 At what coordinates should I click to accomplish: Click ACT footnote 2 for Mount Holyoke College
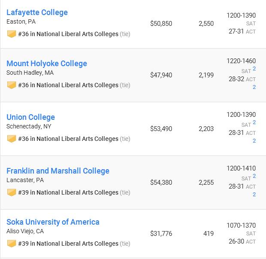point(254,87)
